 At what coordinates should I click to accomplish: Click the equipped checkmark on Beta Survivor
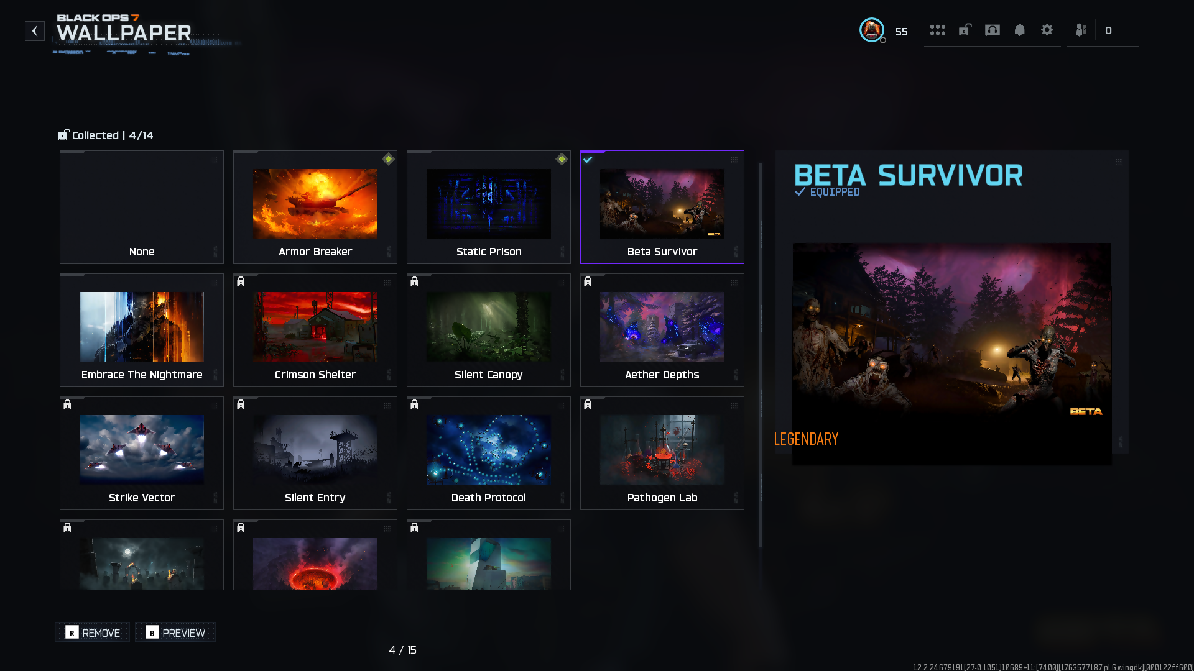click(588, 160)
